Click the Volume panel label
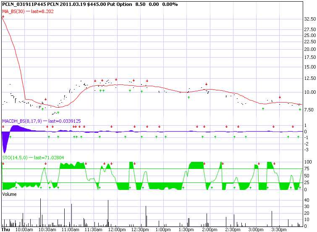Screen dimensions: 317x232 click(9, 195)
